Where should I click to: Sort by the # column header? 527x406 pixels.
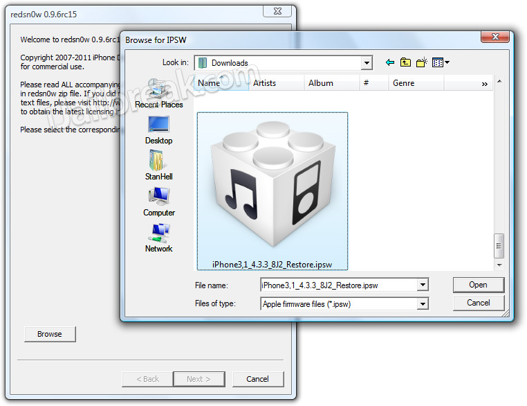[373, 83]
